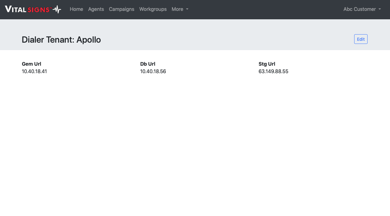The image size is (390, 216).
Task: Click the Db Url label
Action: [x=148, y=64]
